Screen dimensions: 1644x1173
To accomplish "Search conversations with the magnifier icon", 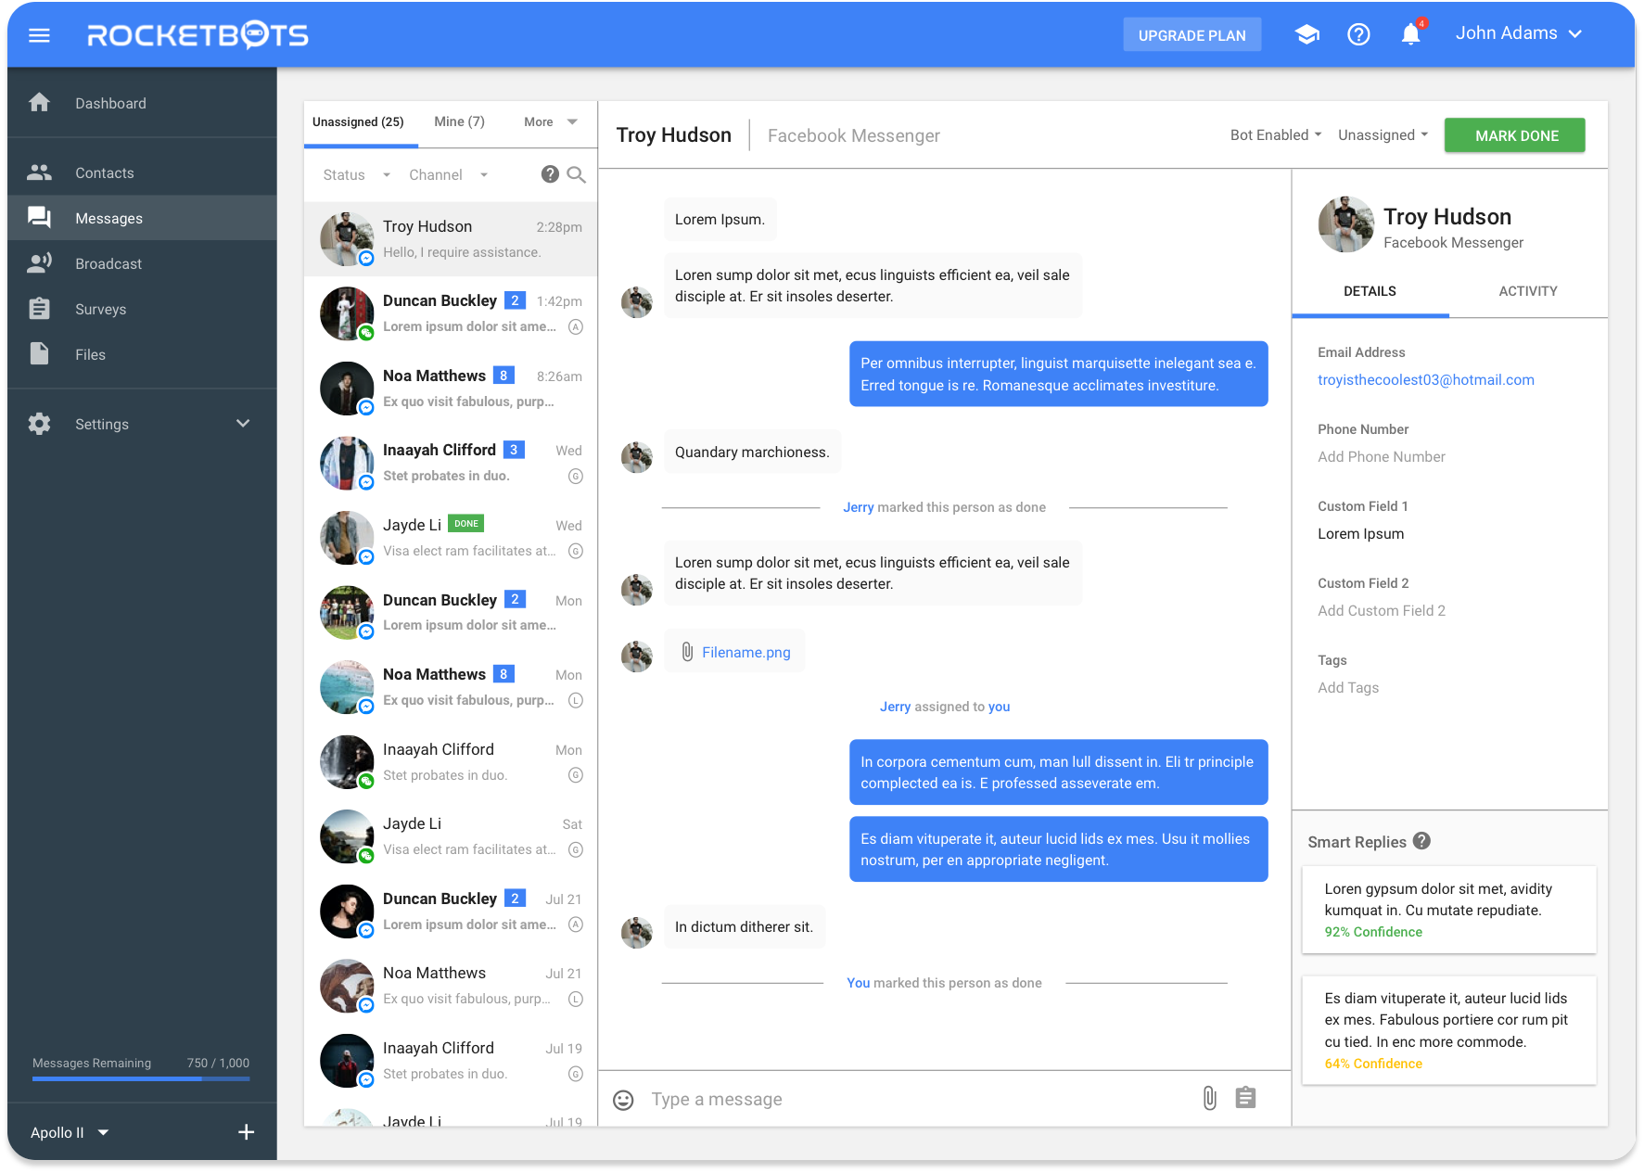I will pyautogui.click(x=576, y=174).
